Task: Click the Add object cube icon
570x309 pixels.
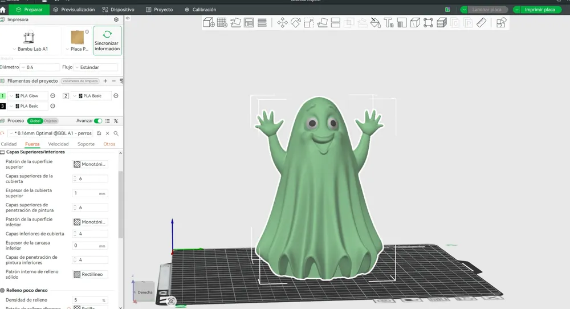Action: pos(209,23)
